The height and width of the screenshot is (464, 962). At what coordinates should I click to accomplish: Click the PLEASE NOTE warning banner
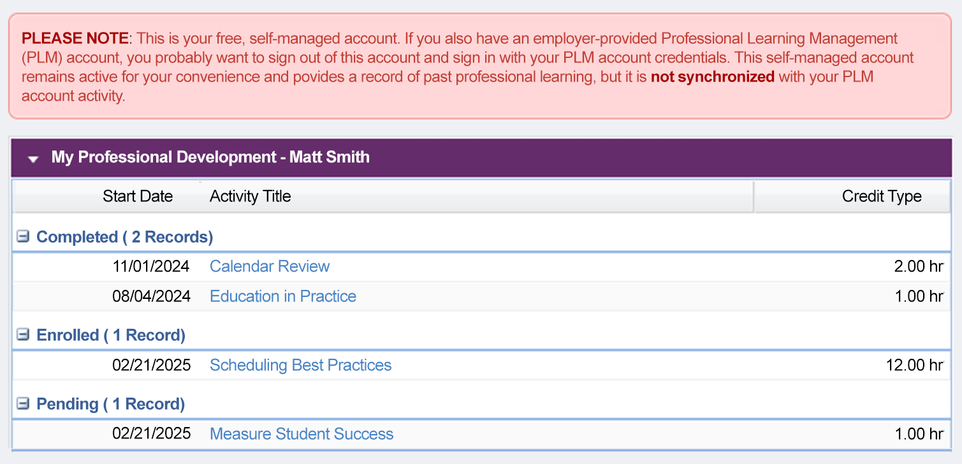click(x=481, y=66)
